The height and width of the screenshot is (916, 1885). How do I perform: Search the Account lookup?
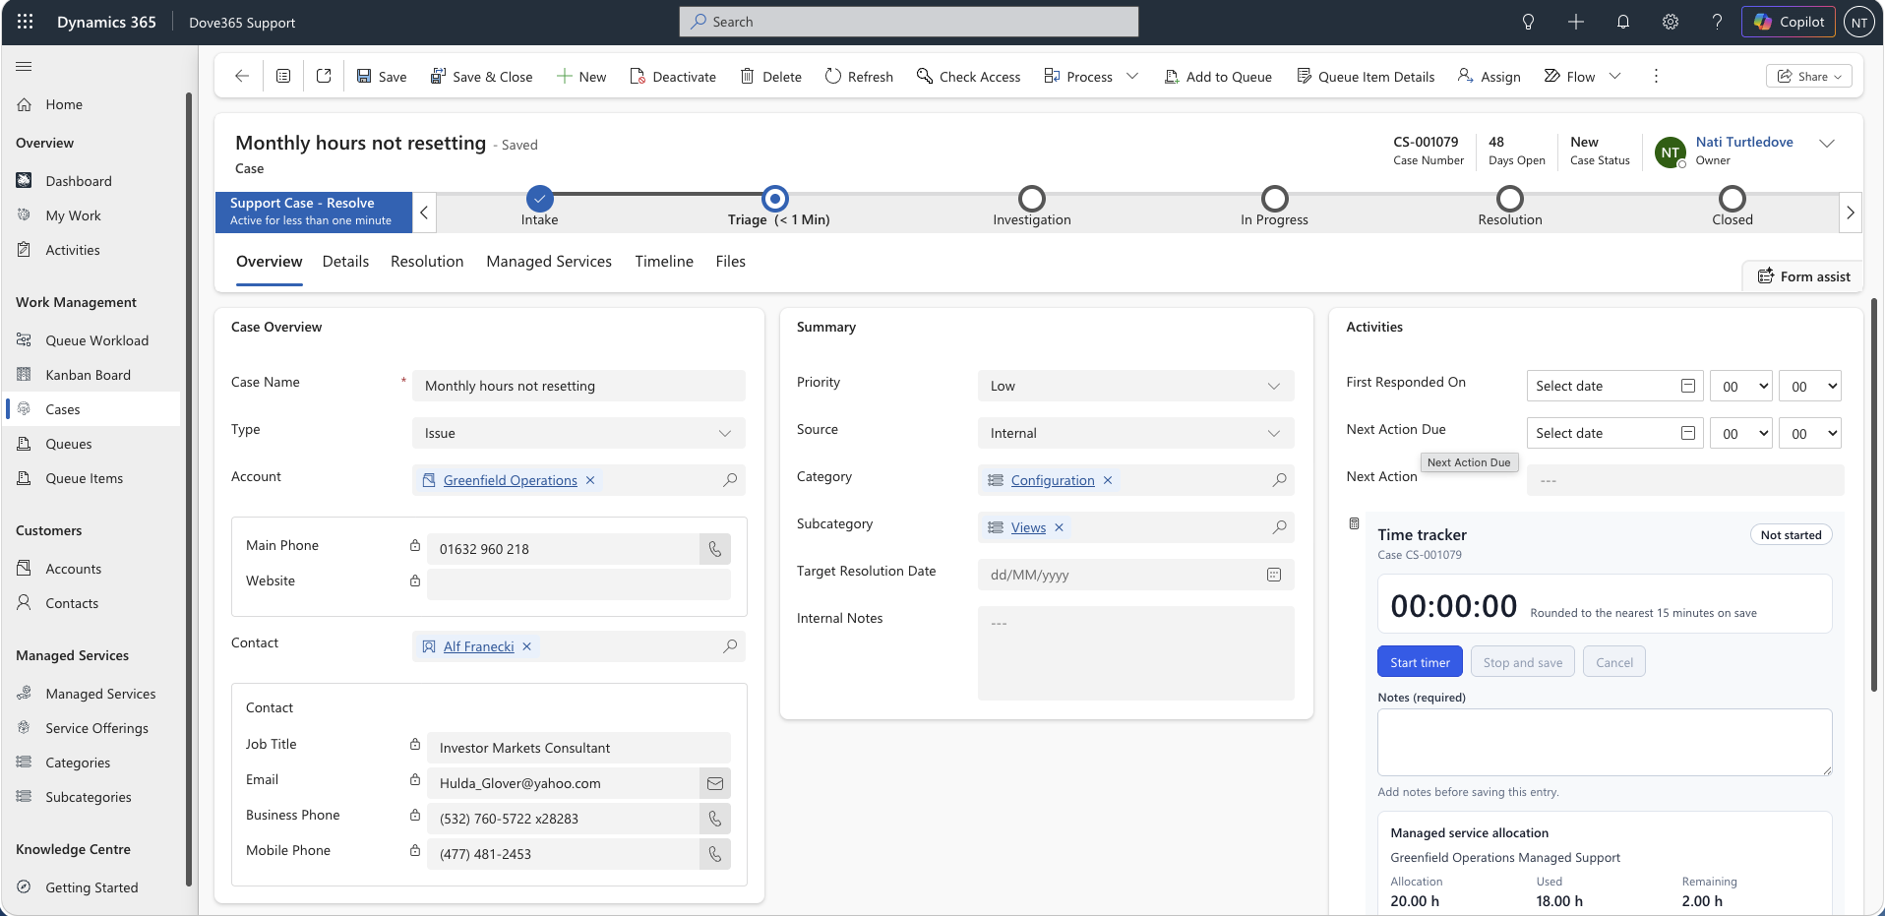(x=730, y=480)
